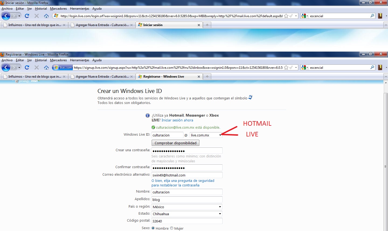
Task: Click Comprobar disponibilidad button
Action: 175,143
